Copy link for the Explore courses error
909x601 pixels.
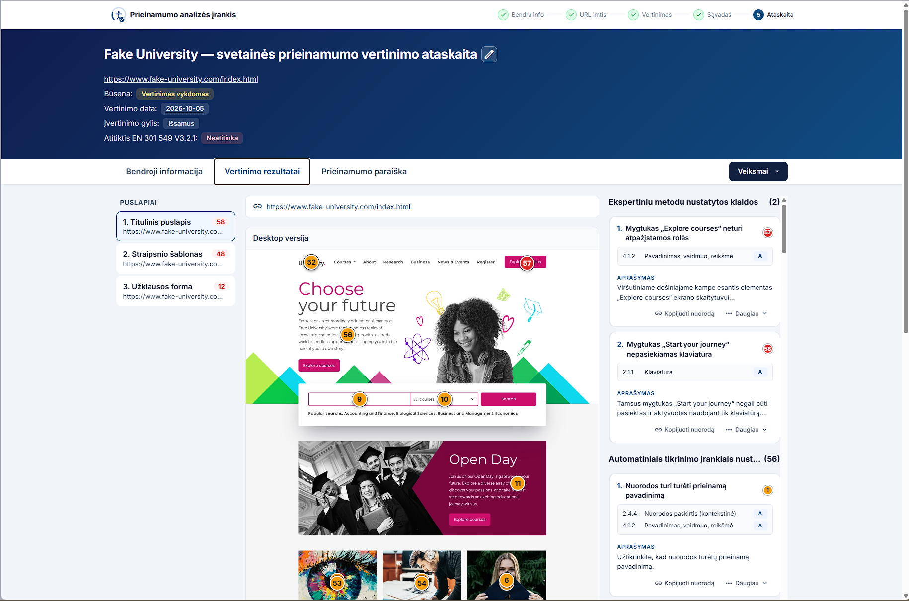684,313
